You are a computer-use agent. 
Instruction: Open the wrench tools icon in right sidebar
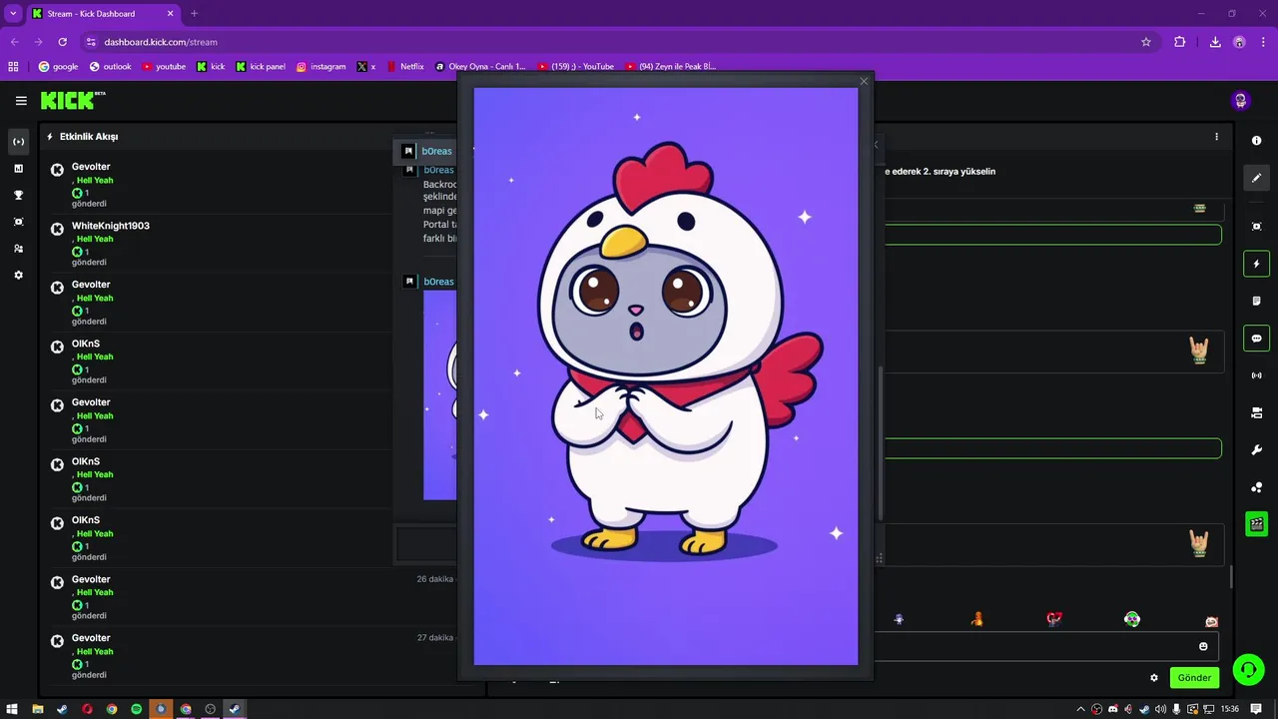coord(1257,450)
